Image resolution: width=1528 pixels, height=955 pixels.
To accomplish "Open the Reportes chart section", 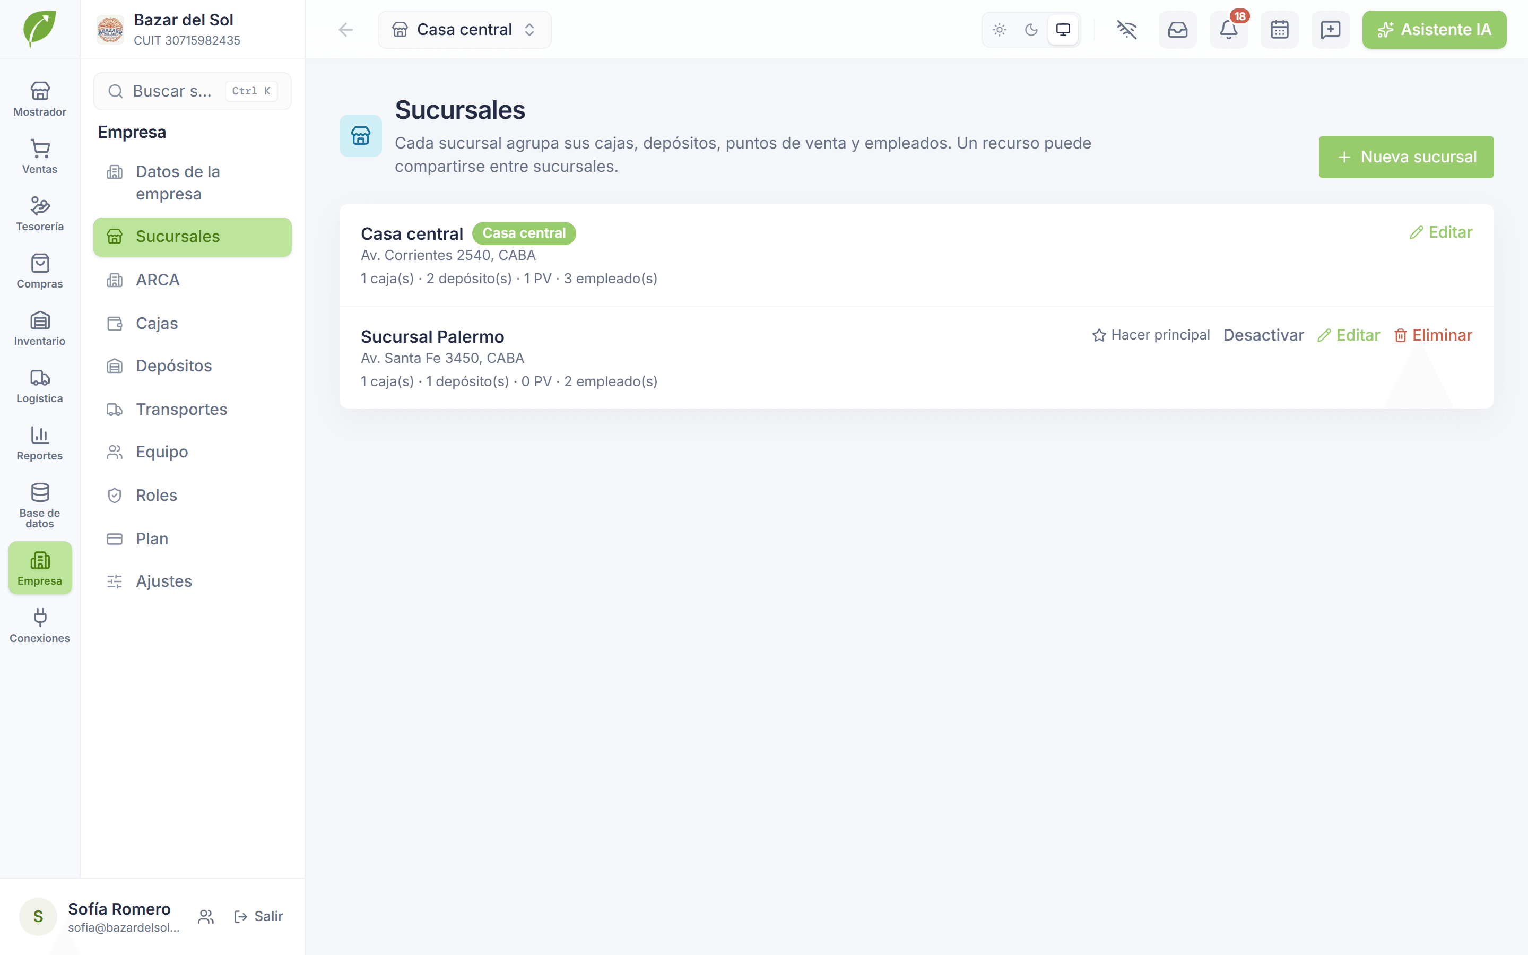I will pos(40,444).
